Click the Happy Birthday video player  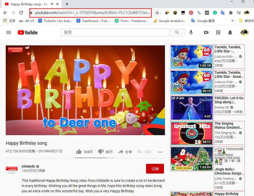[x=85, y=90]
